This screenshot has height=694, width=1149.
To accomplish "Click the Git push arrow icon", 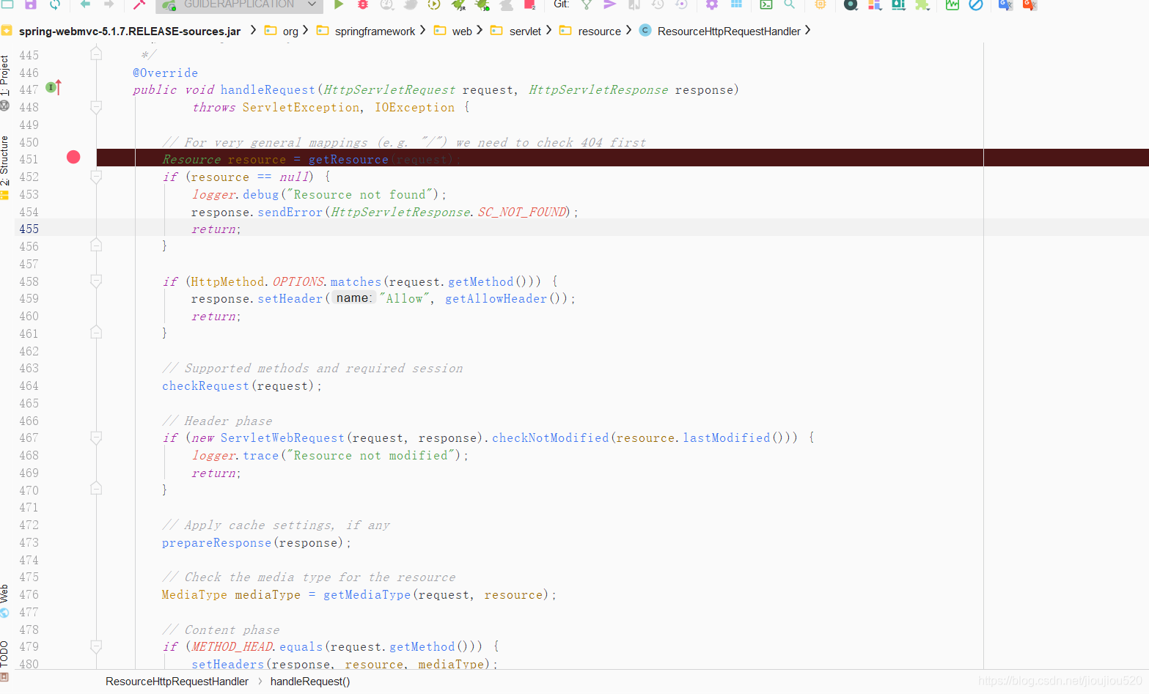I will coord(610,4).
